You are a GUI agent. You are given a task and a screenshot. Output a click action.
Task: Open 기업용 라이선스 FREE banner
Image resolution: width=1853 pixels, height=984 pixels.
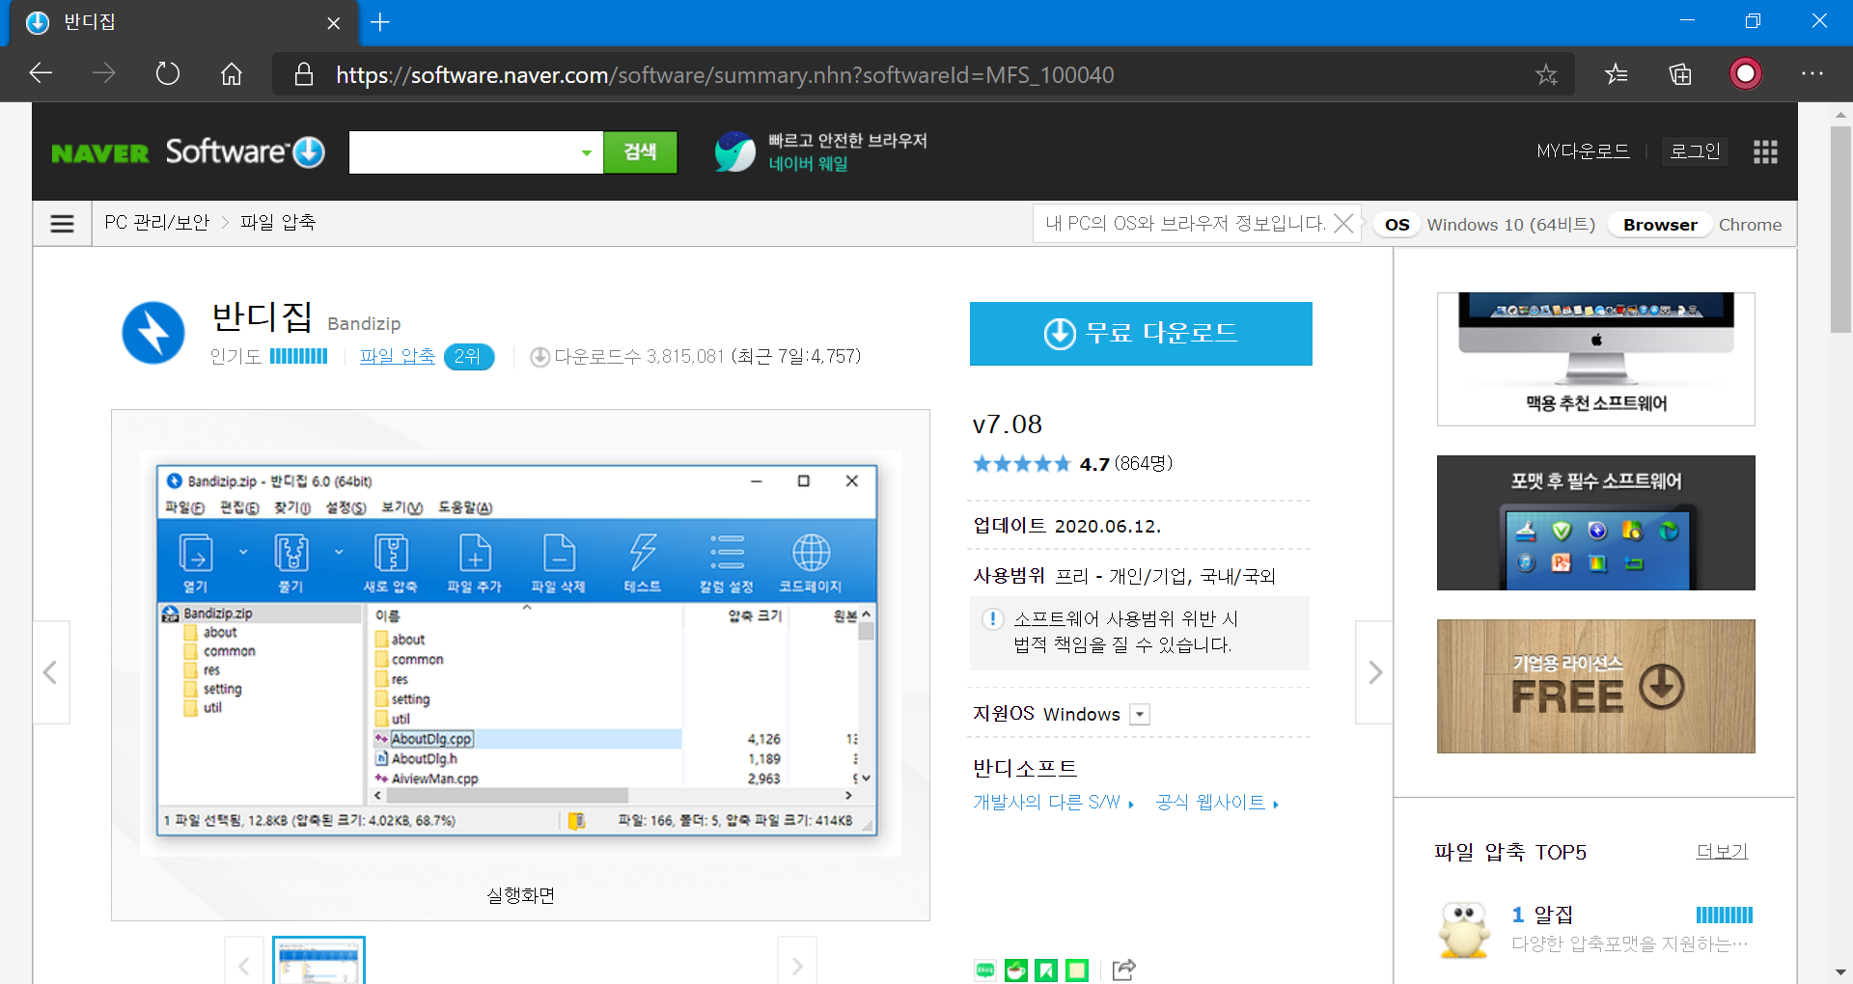point(1596,686)
